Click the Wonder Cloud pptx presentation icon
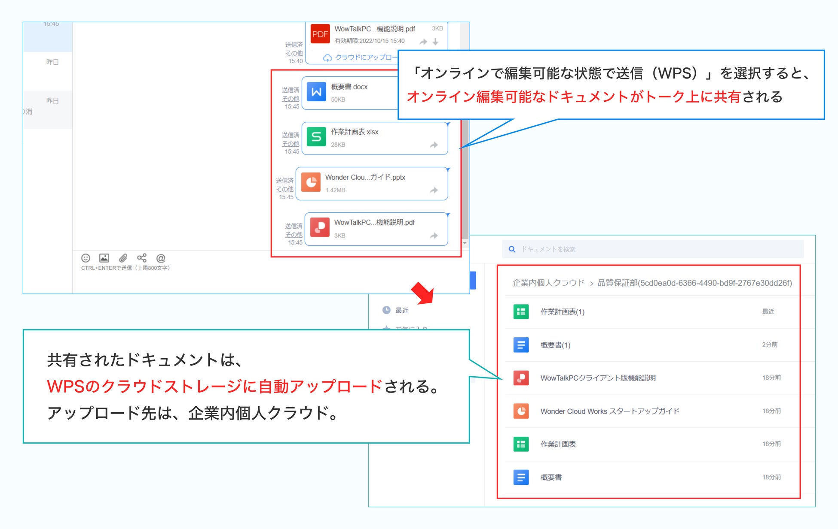The image size is (838, 529). point(311,183)
